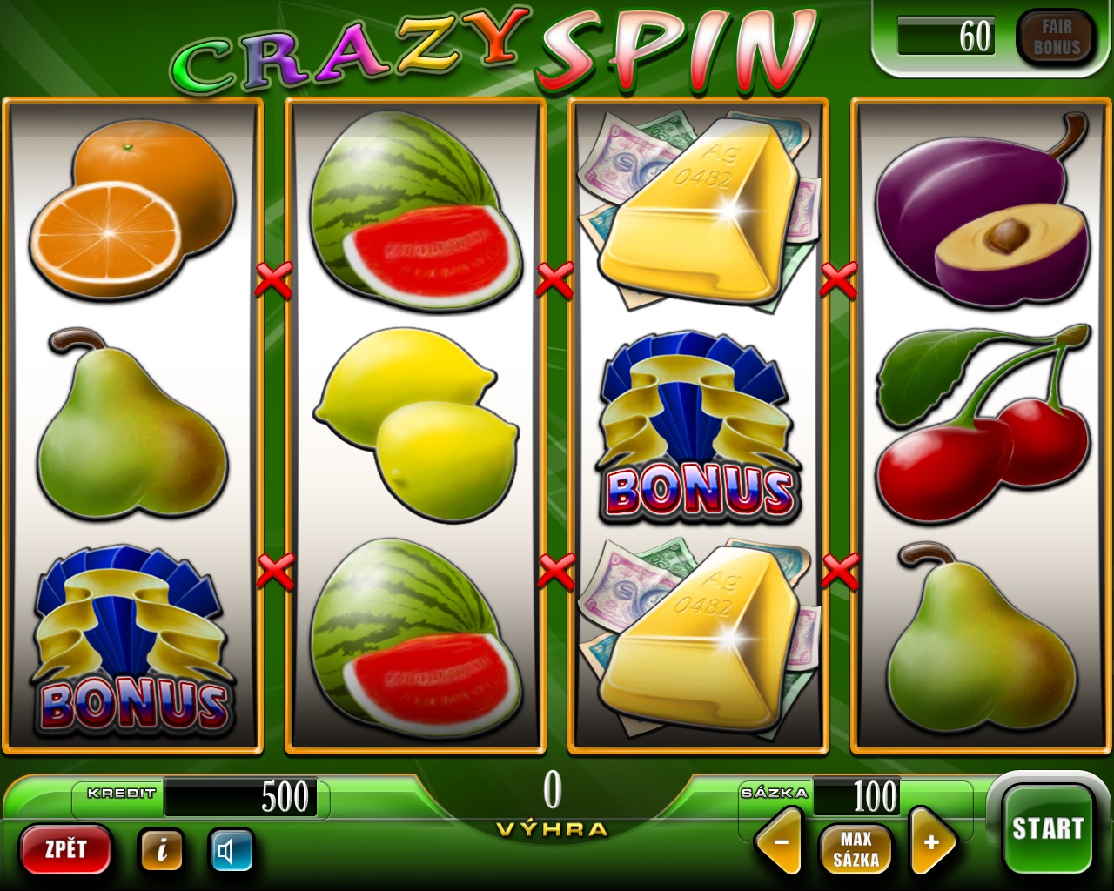Click the top gold bar symbol
Screen dimensions: 1114x891
pos(699,211)
